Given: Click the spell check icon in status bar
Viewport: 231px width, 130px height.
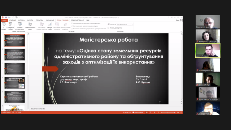Looking at the screenshot, I should (13, 112).
